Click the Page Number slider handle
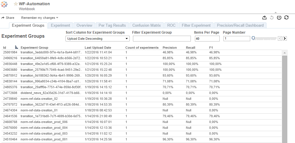This screenshot has width=295, height=143. tap(253, 38)
